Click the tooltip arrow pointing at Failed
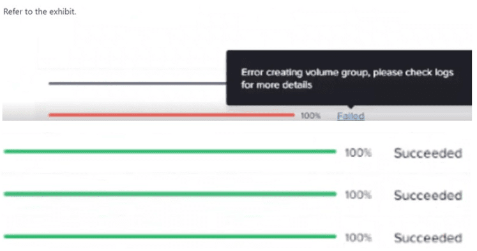 (x=351, y=107)
